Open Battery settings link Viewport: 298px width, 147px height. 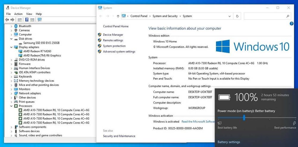(229, 142)
